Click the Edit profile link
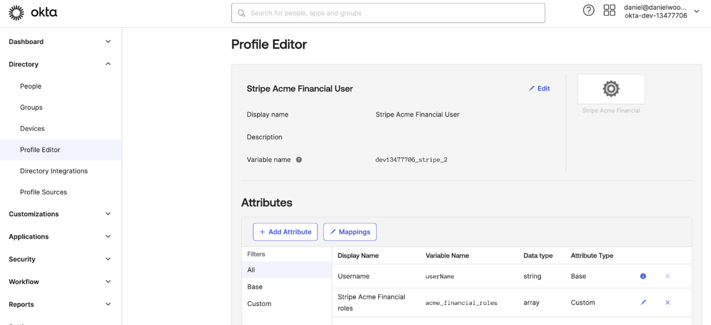711x325 pixels. 539,89
